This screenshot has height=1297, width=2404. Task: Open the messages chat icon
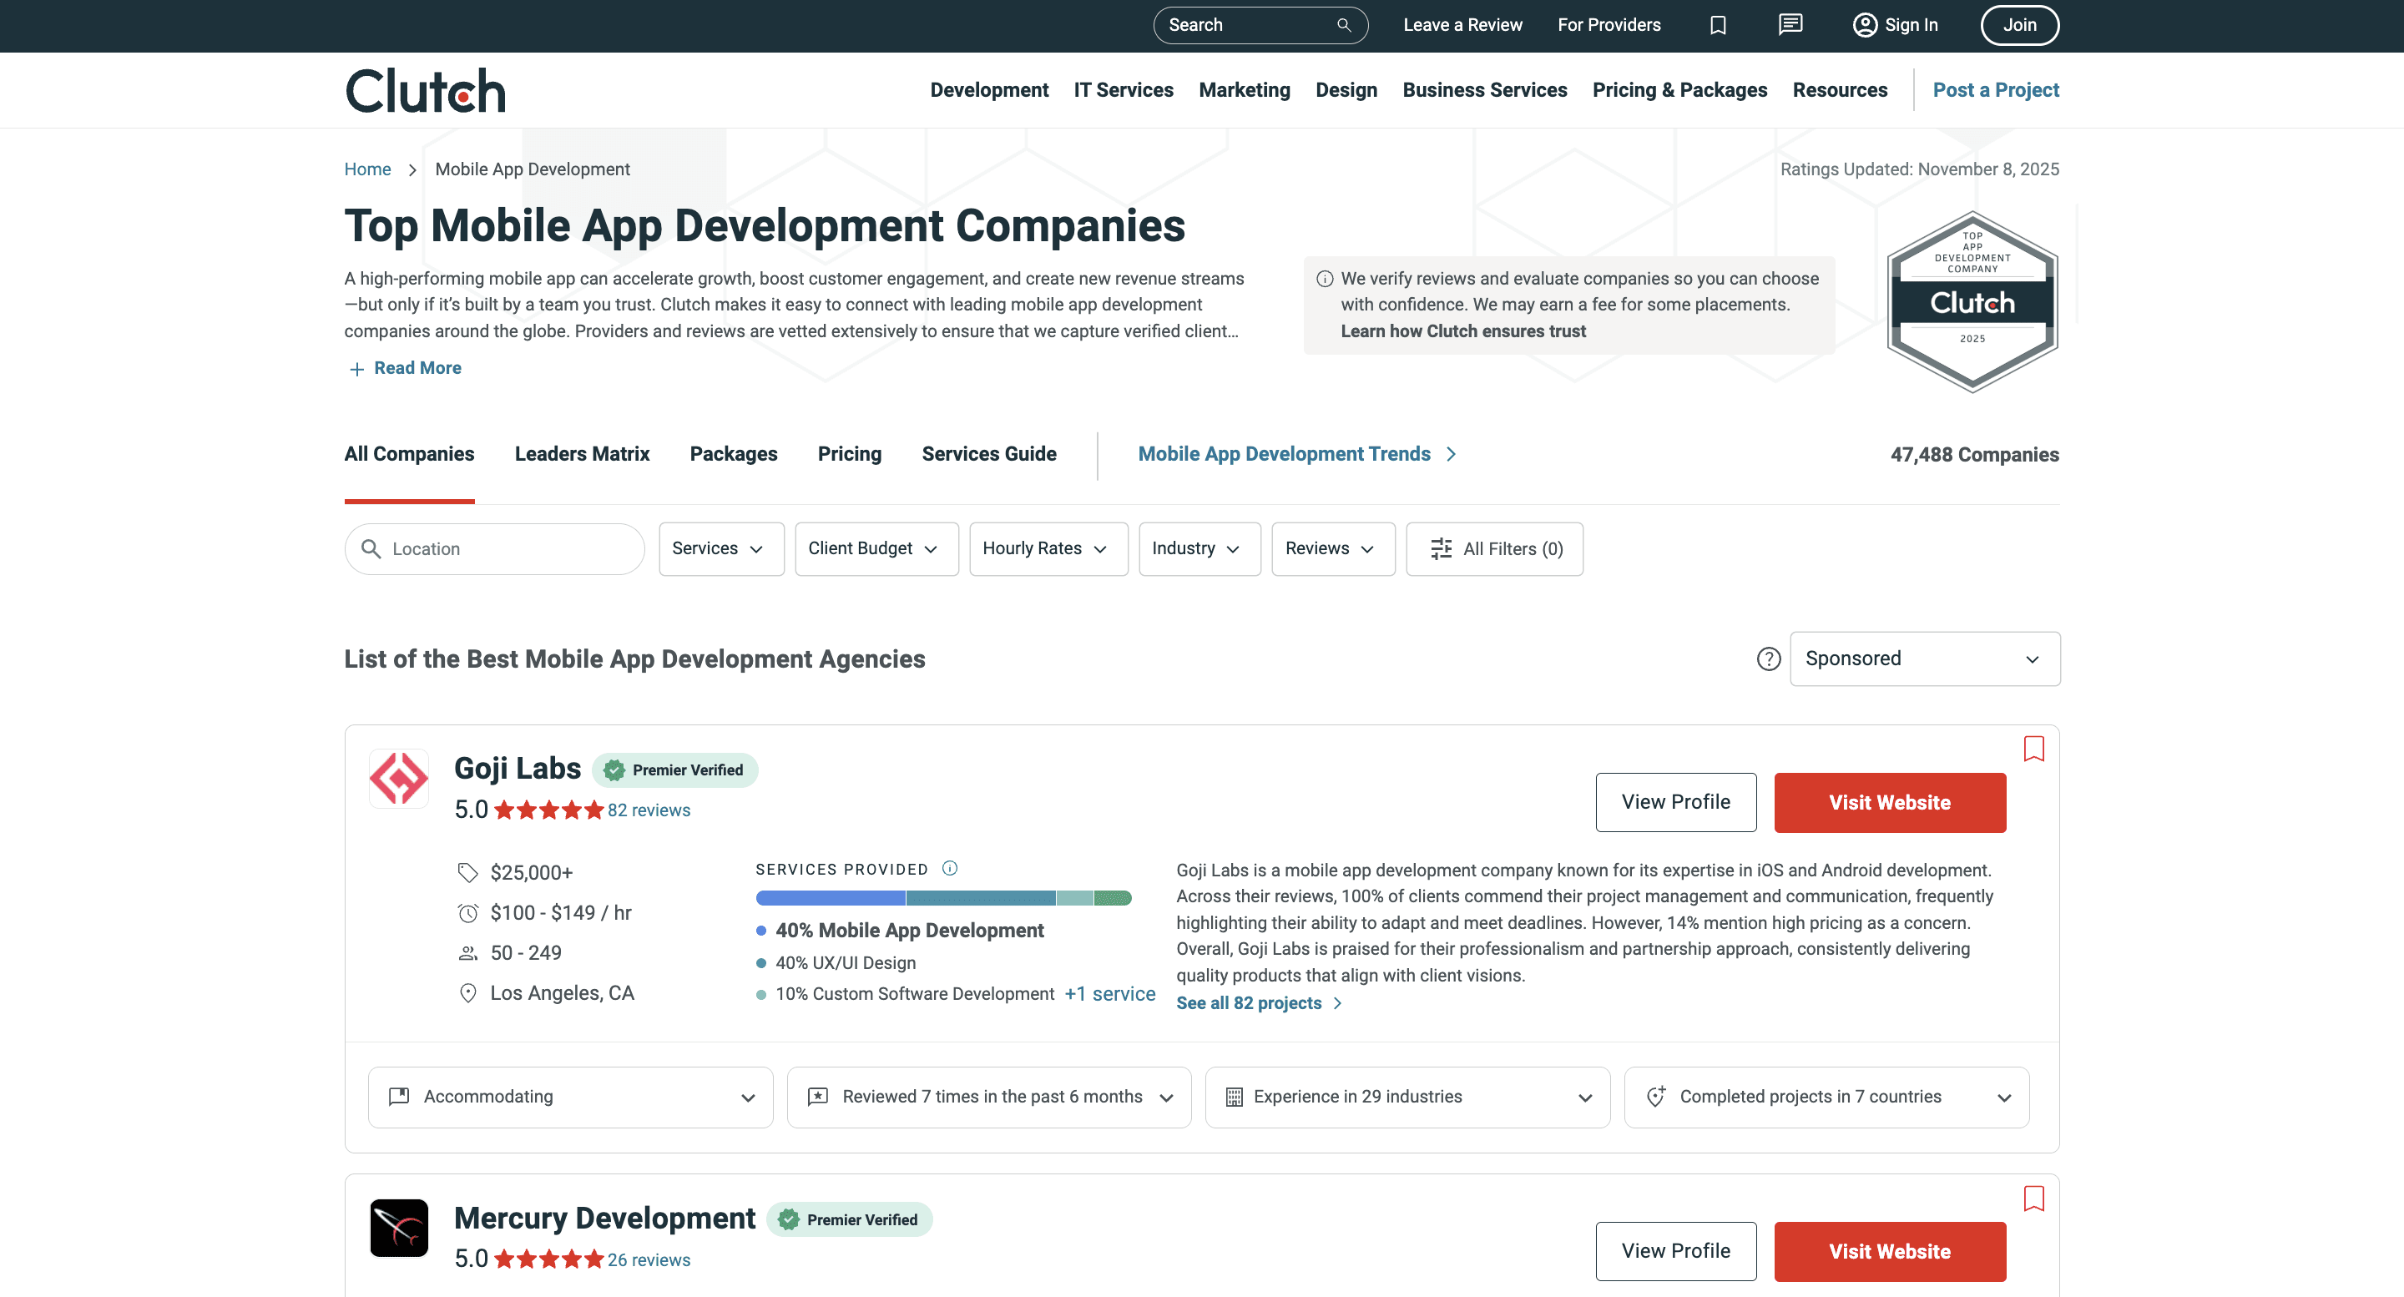[1789, 25]
